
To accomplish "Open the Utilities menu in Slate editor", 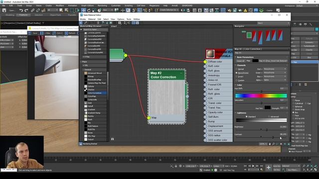I will (x=137, y=19).
